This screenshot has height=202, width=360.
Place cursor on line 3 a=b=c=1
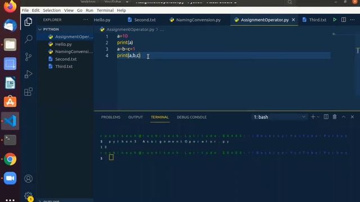pos(126,49)
